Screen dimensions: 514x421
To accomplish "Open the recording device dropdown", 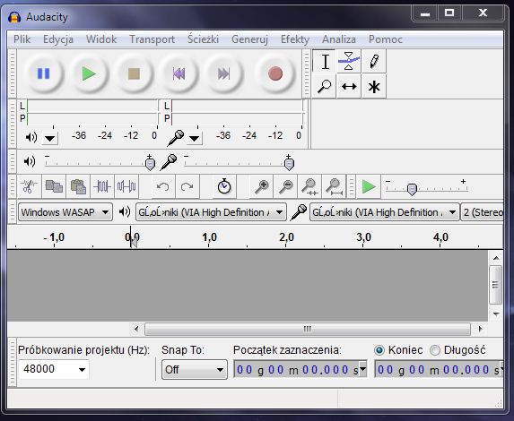I will point(384,212).
